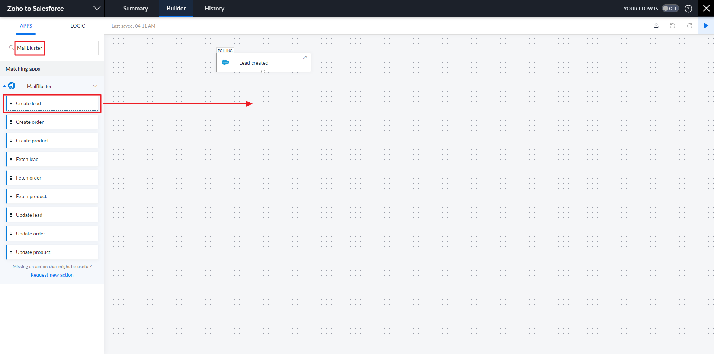Click the undo arrow icon
Screen dimensions: 714x354
click(x=672, y=26)
